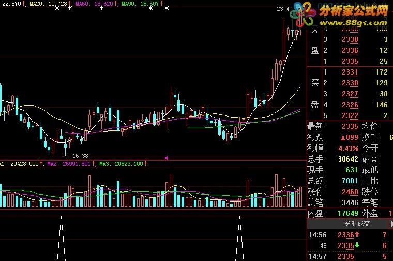Image resolution: width=393 pixels, height=261 pixels.
Task: Select buy level 1 price 2331
Action: [350, 72]
